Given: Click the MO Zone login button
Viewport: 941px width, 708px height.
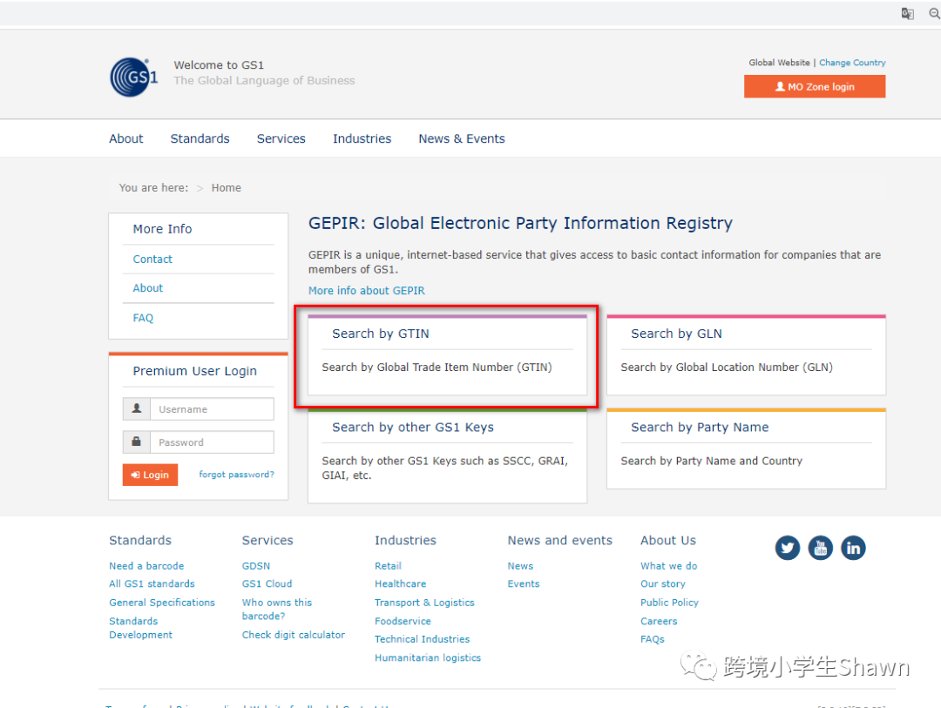Looking at the screenshot, I should click(x=815, y=87).
